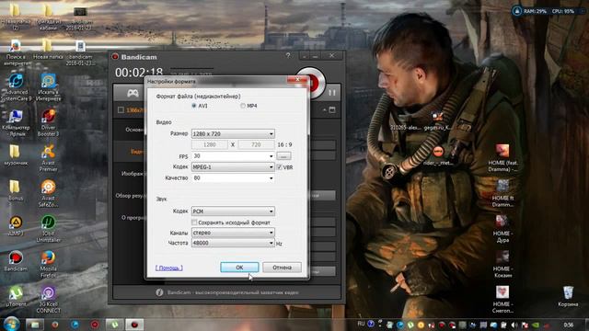Open Windows Explorer from taskbar
This screenshot has width=589, height=331.
35,325
